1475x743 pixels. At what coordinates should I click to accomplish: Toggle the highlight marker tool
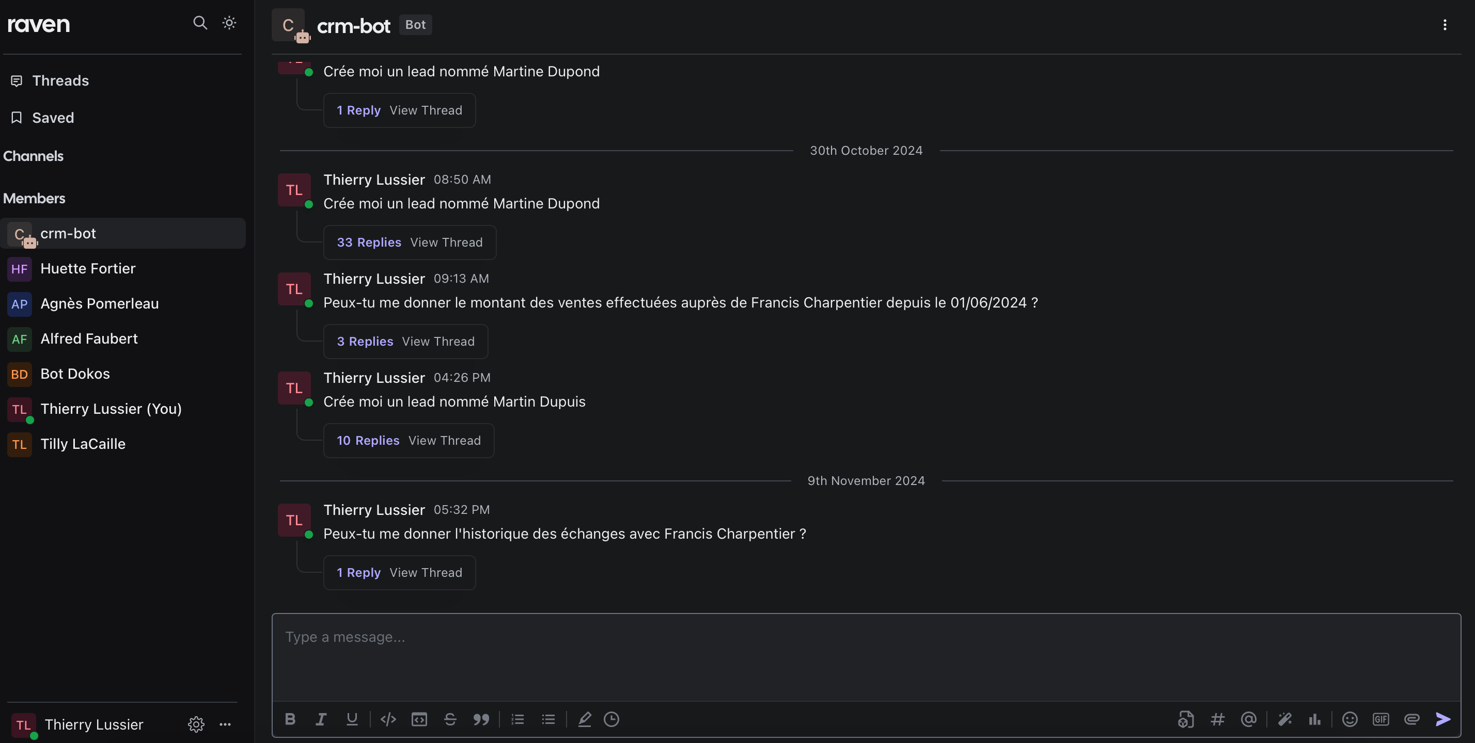click(585, 720)
